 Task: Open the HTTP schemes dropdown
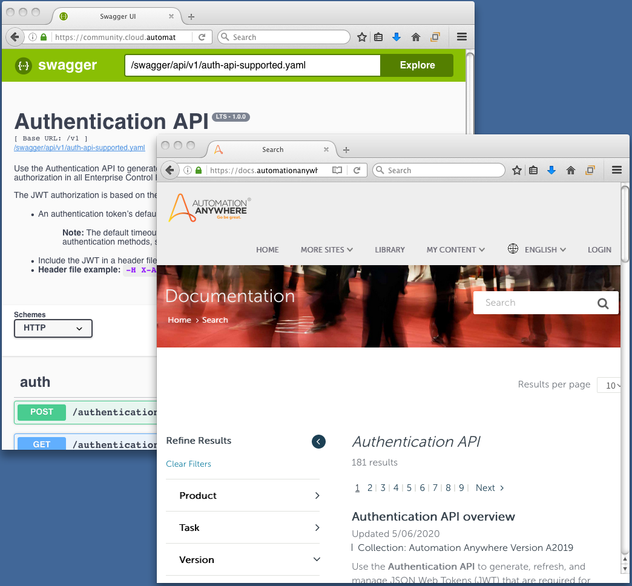[53, 328]
